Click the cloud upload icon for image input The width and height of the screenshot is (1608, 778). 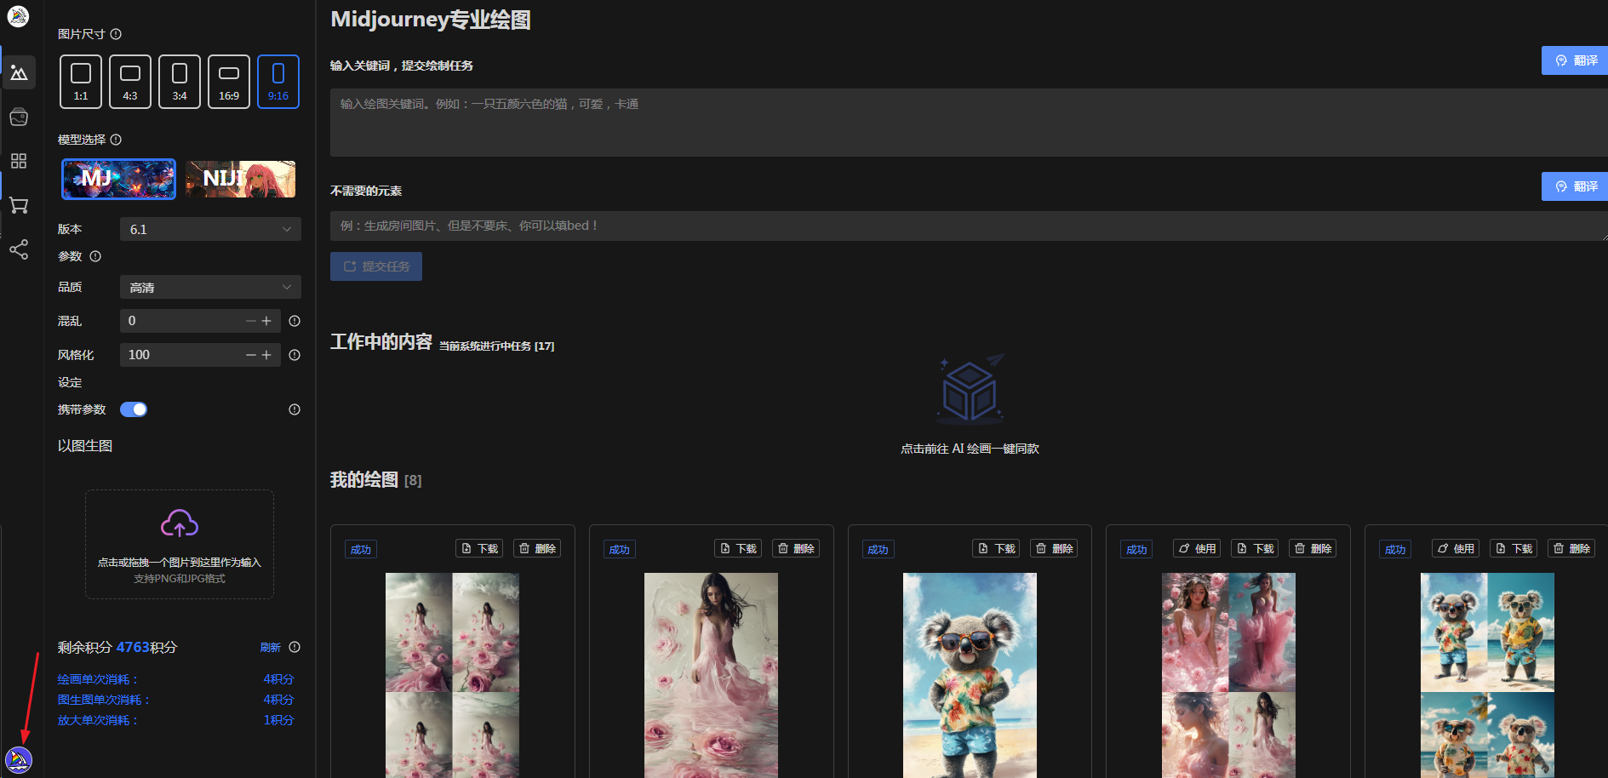click(180, 523)
